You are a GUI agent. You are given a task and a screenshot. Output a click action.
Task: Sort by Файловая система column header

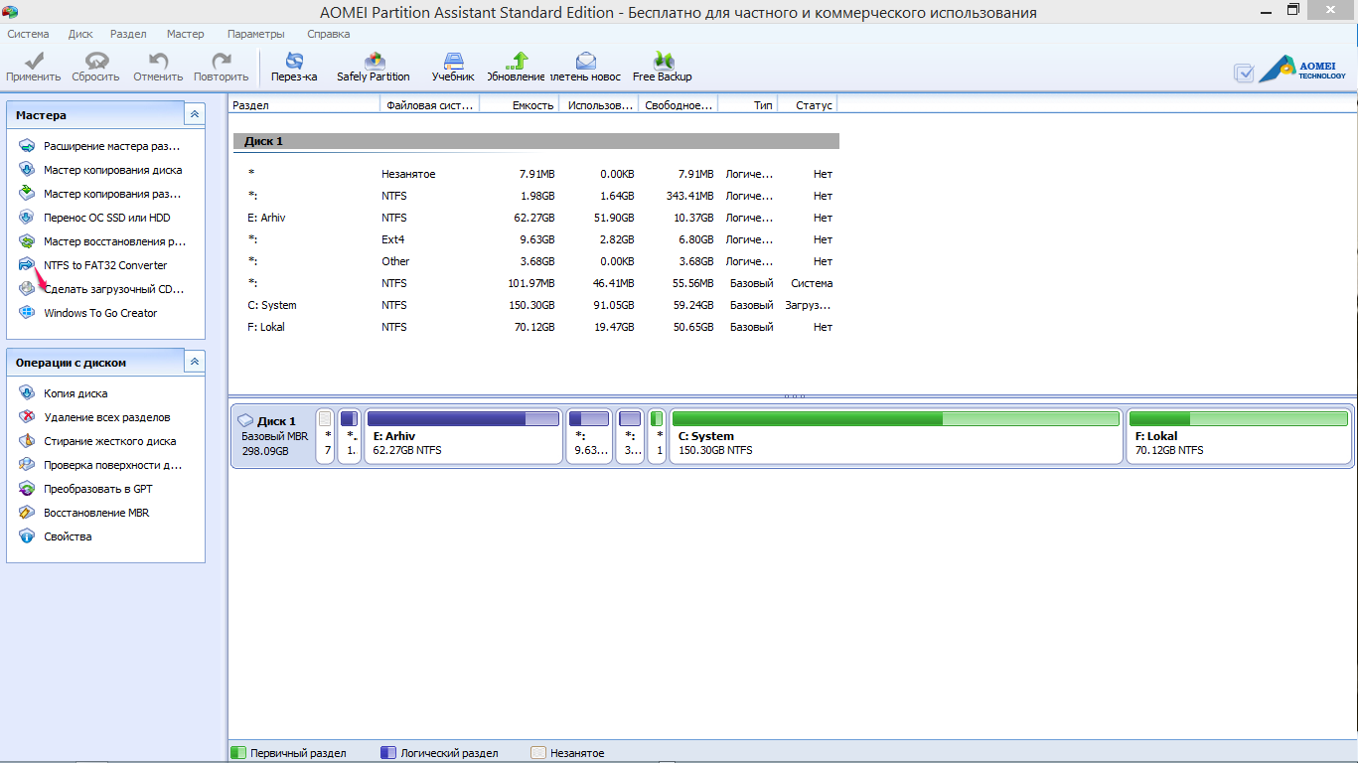[430, 104]
